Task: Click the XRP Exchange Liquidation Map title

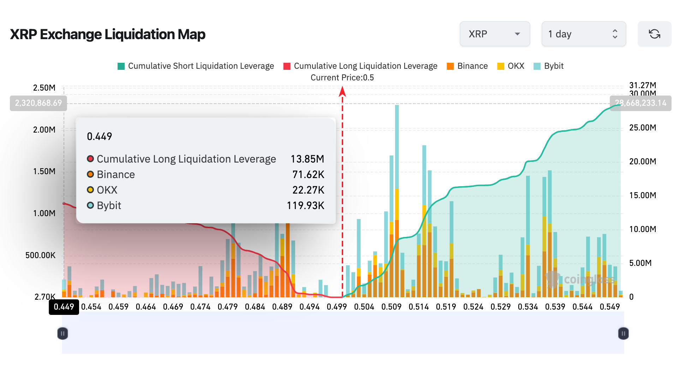Action: [x=108, y=34]
